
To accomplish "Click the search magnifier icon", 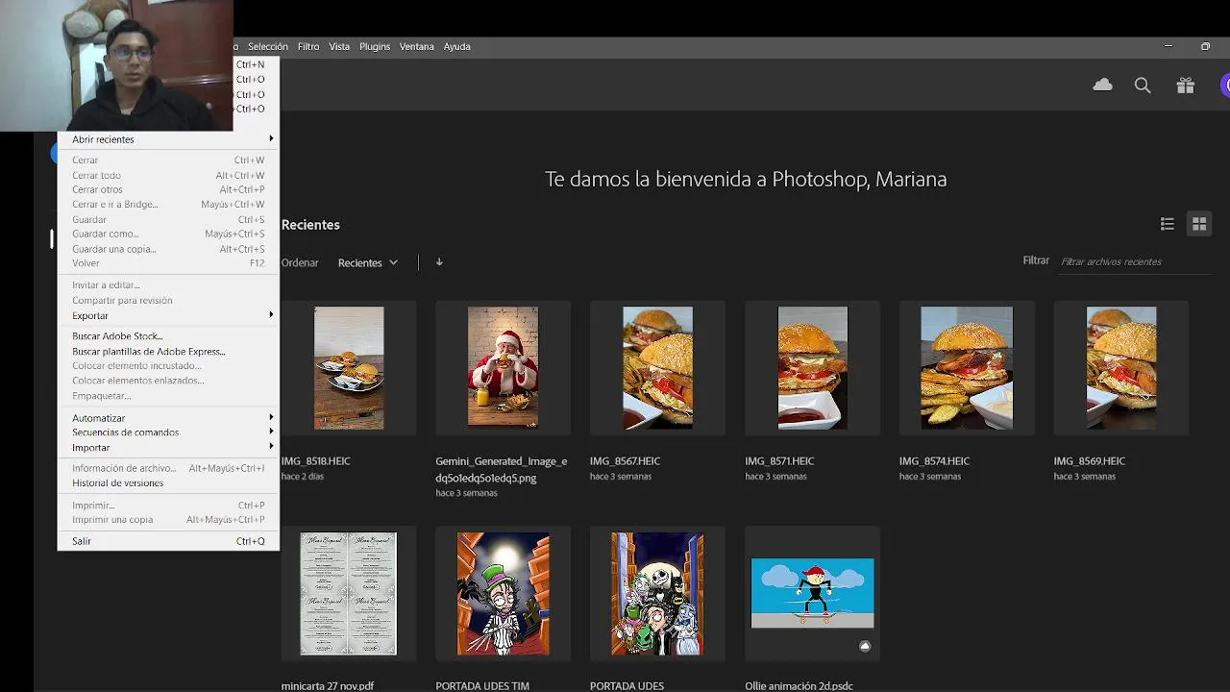I will coord(1143,86).
